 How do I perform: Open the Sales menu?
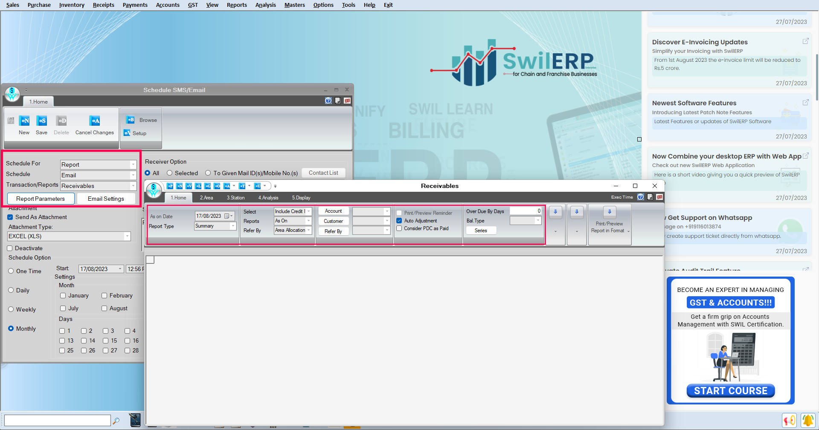[13, 5]
